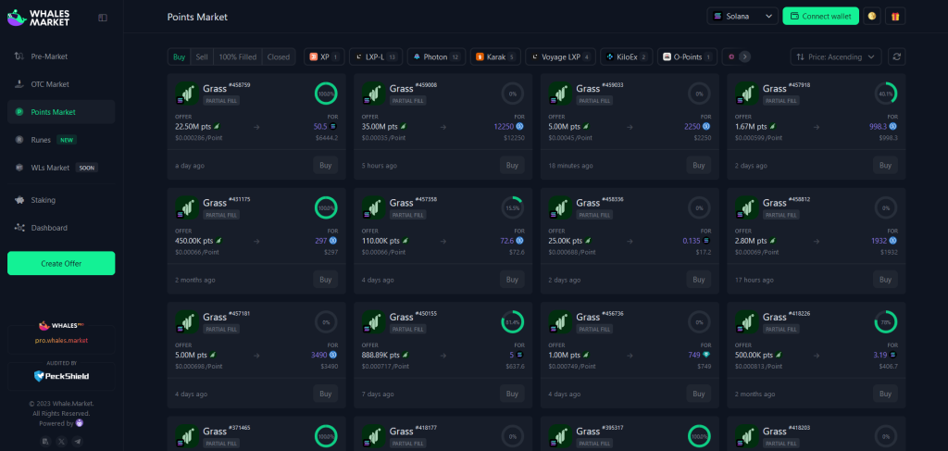Buy the 2.80M pts Grass offer

[x=885, y=280]
